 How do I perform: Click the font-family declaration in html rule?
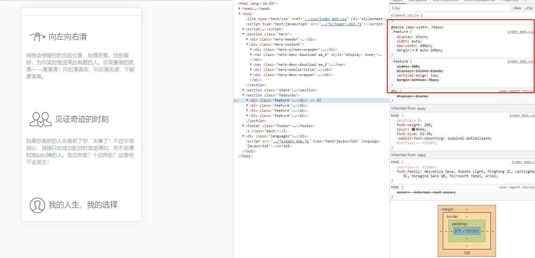pos(466,174)
